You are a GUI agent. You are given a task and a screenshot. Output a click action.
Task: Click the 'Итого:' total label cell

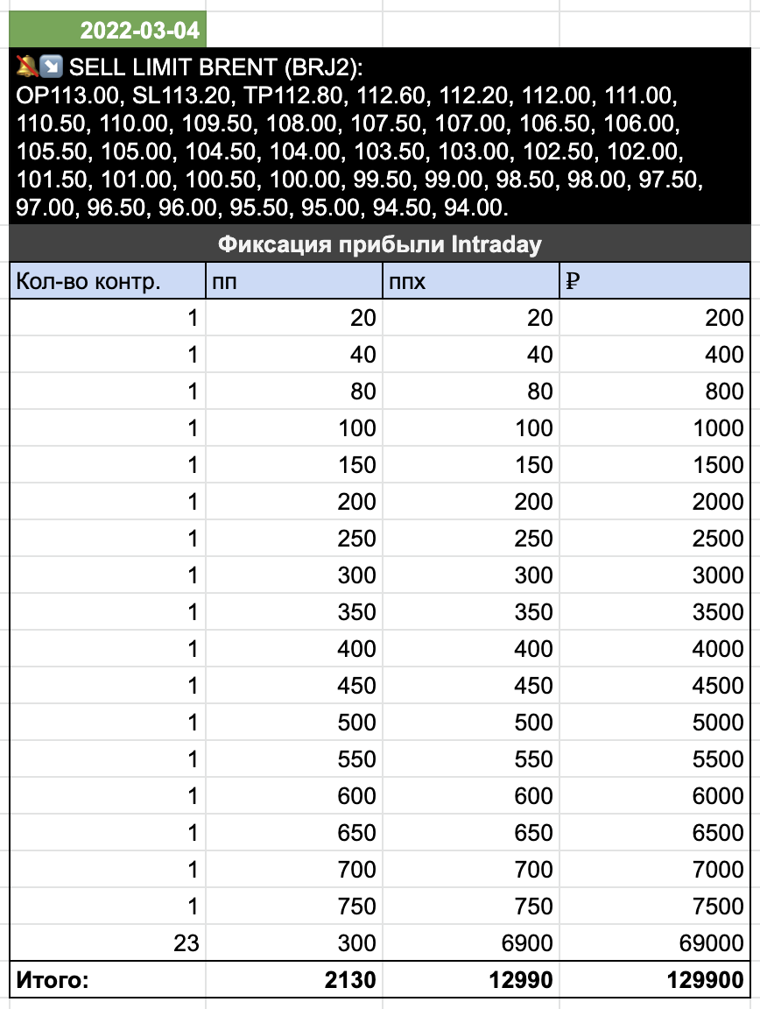point(108,979)
